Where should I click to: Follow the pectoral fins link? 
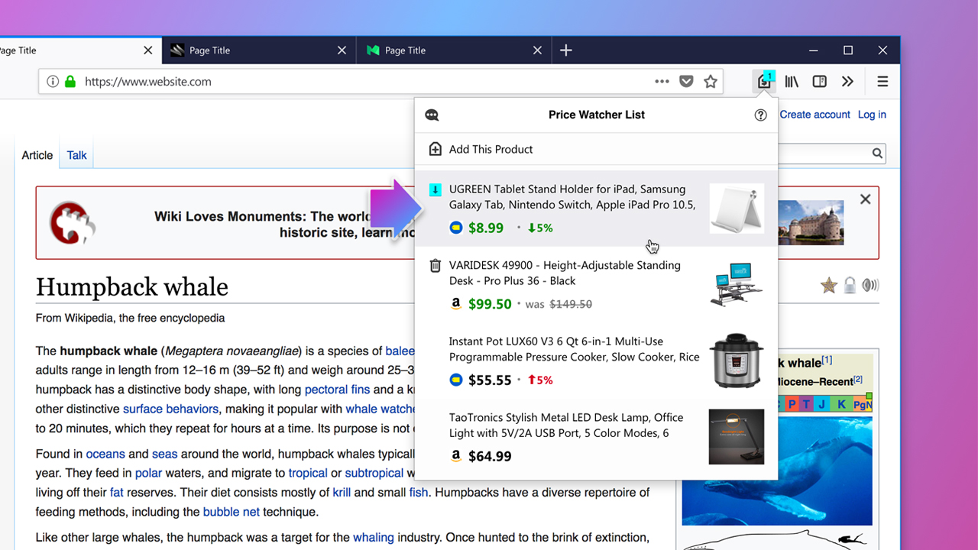337,390
